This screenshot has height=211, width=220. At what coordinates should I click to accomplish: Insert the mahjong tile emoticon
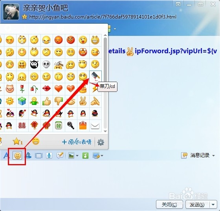coord(59,125)
